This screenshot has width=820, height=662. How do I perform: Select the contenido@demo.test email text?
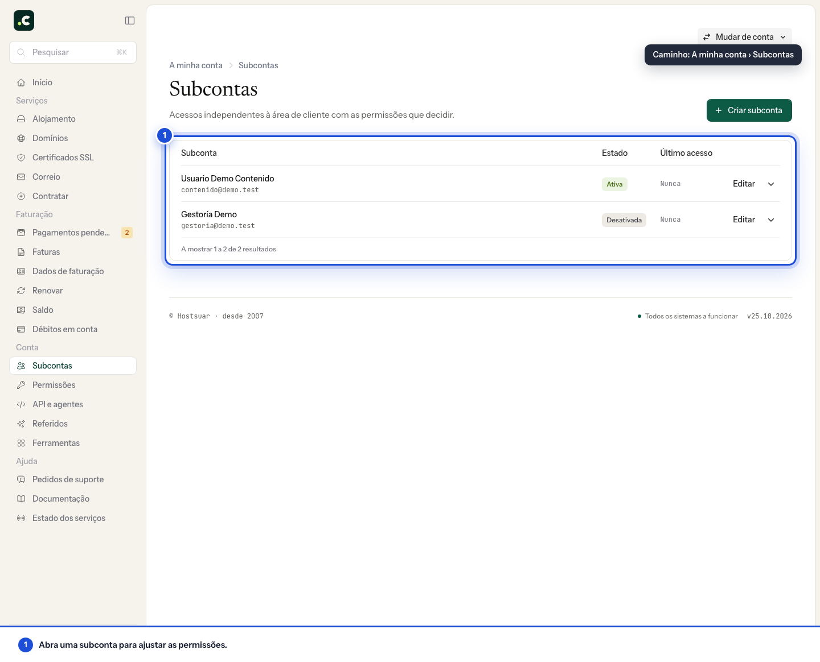tap(220, 190)
